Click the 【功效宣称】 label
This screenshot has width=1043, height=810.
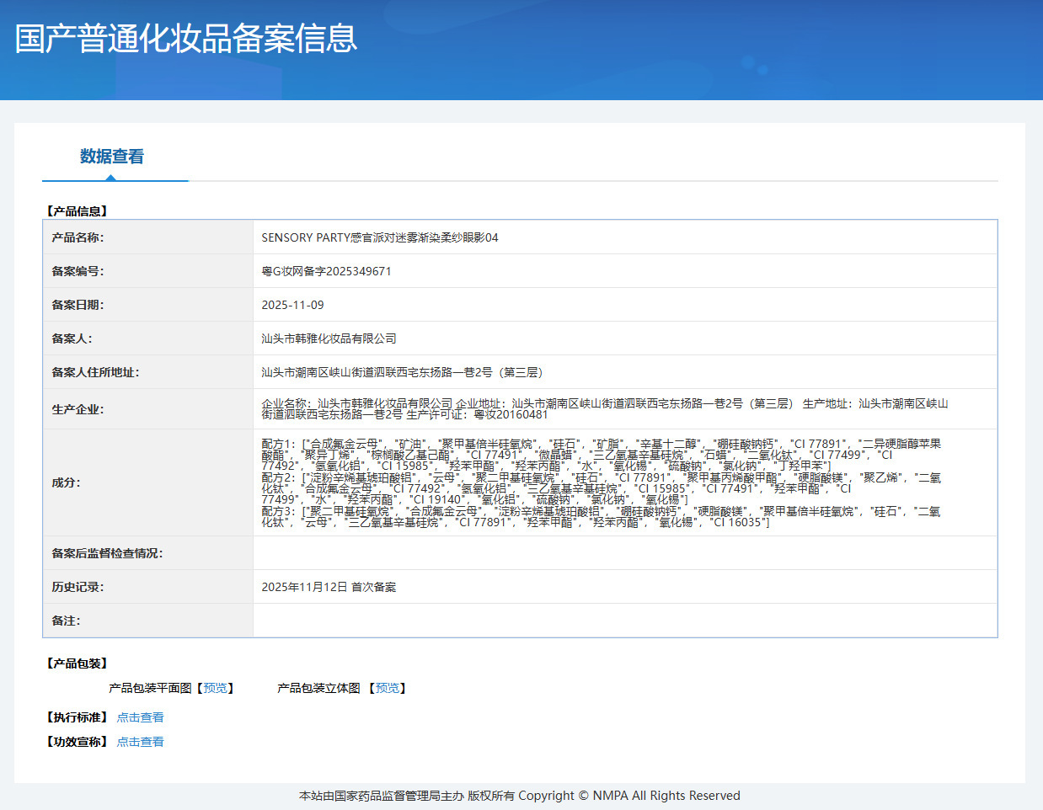[78, 742]
